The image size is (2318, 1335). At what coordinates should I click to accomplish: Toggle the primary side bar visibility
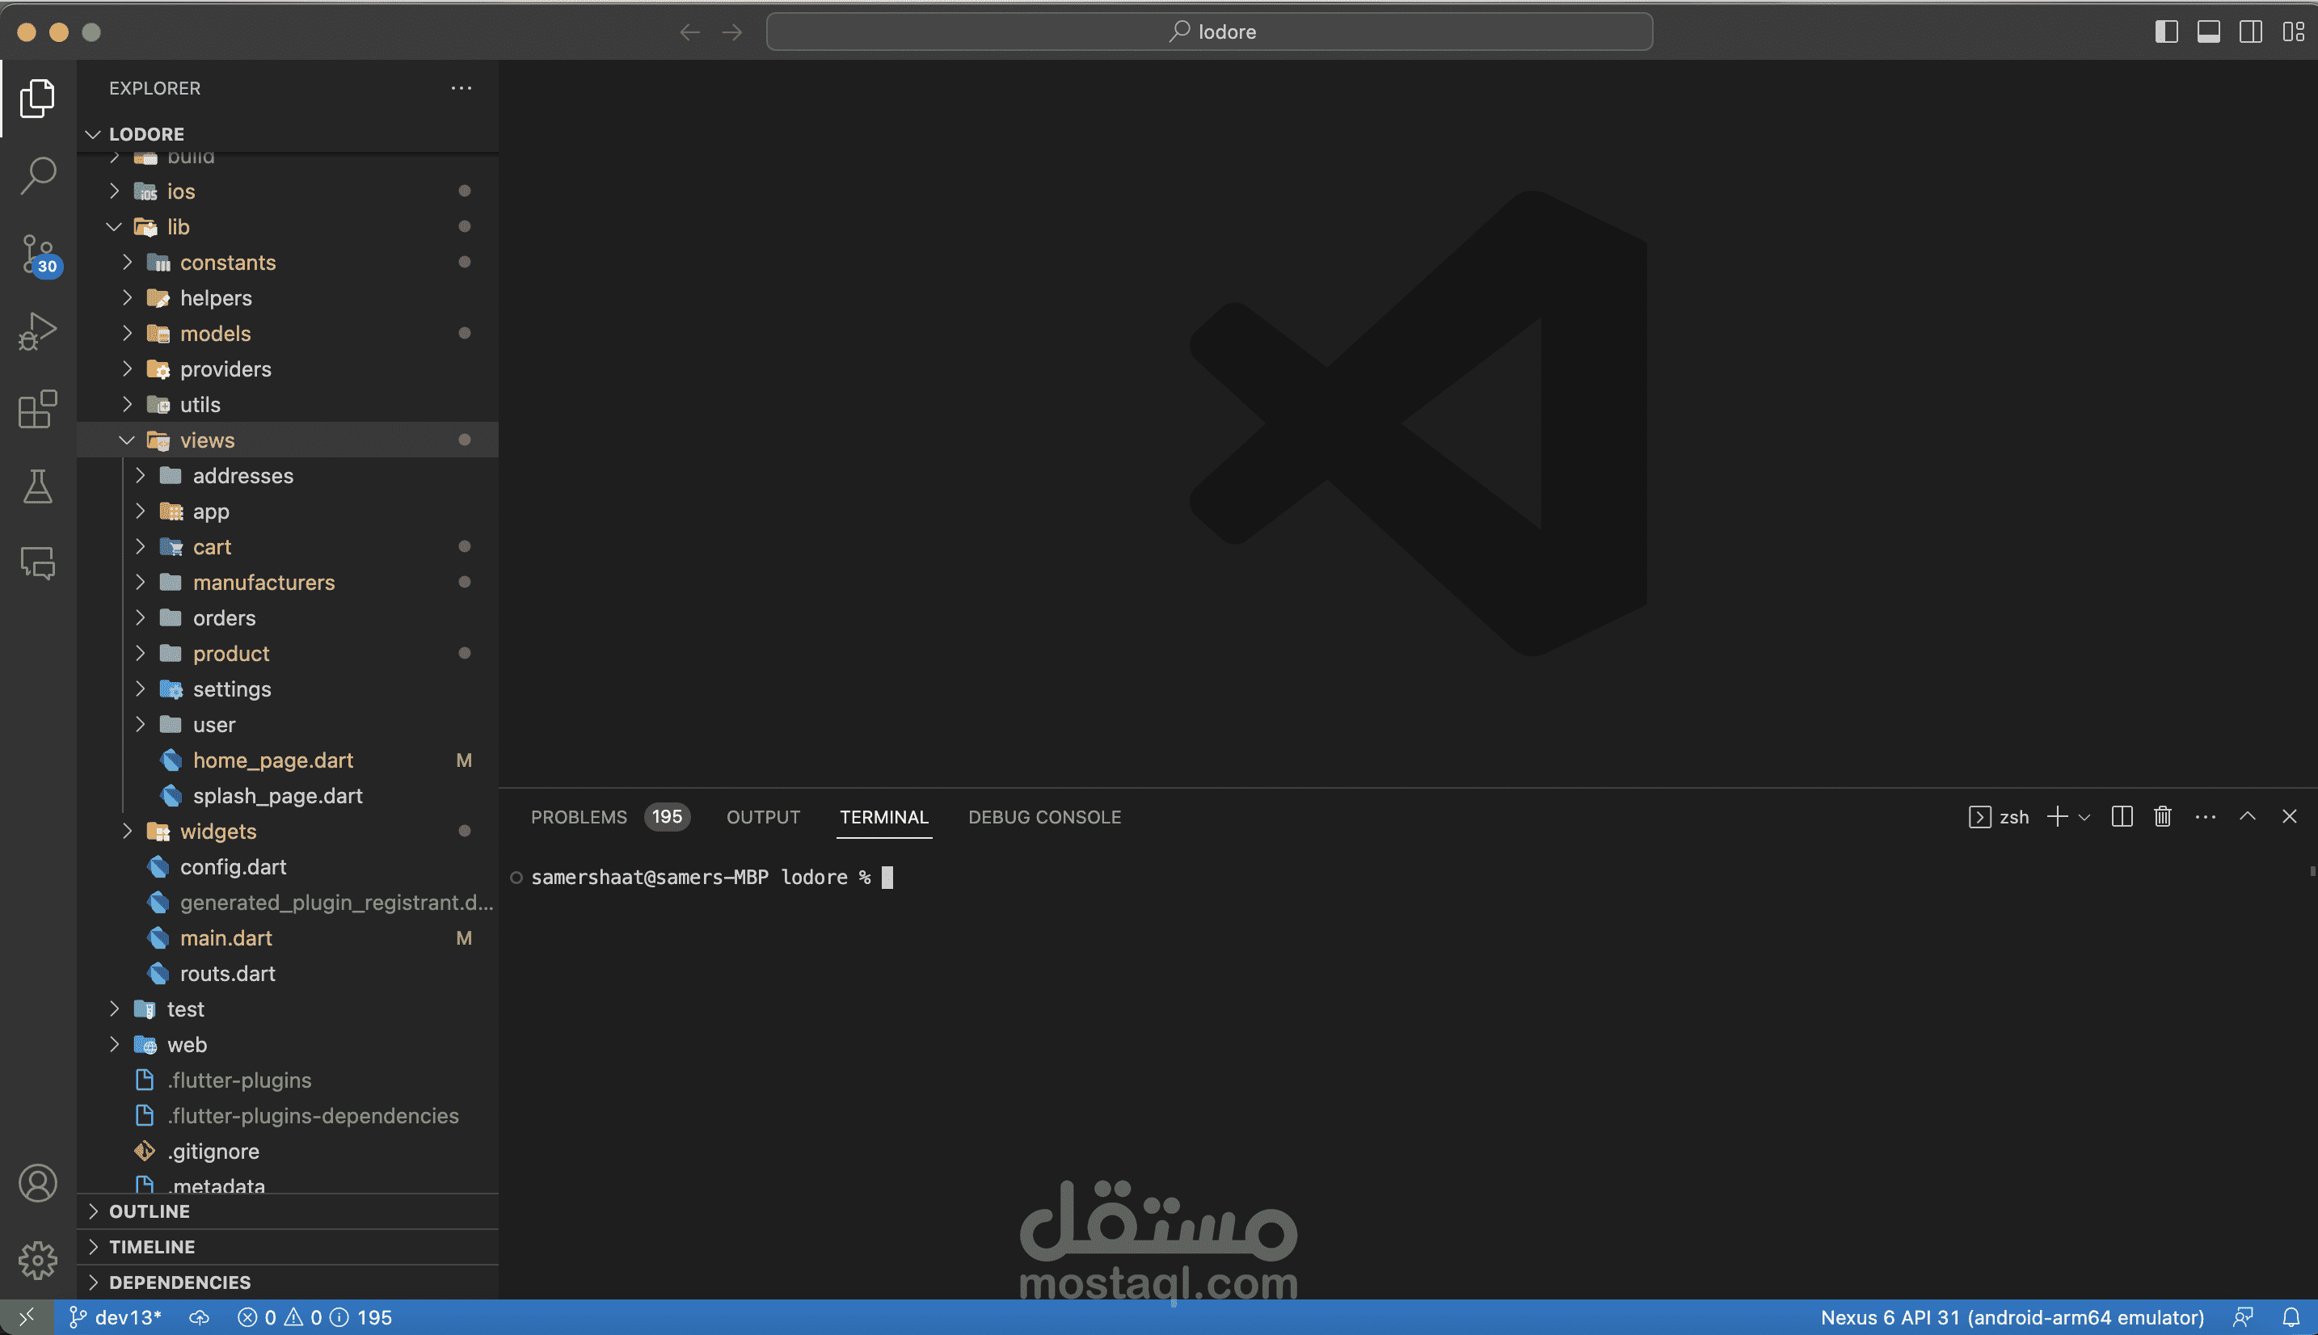pos(2167,32)
